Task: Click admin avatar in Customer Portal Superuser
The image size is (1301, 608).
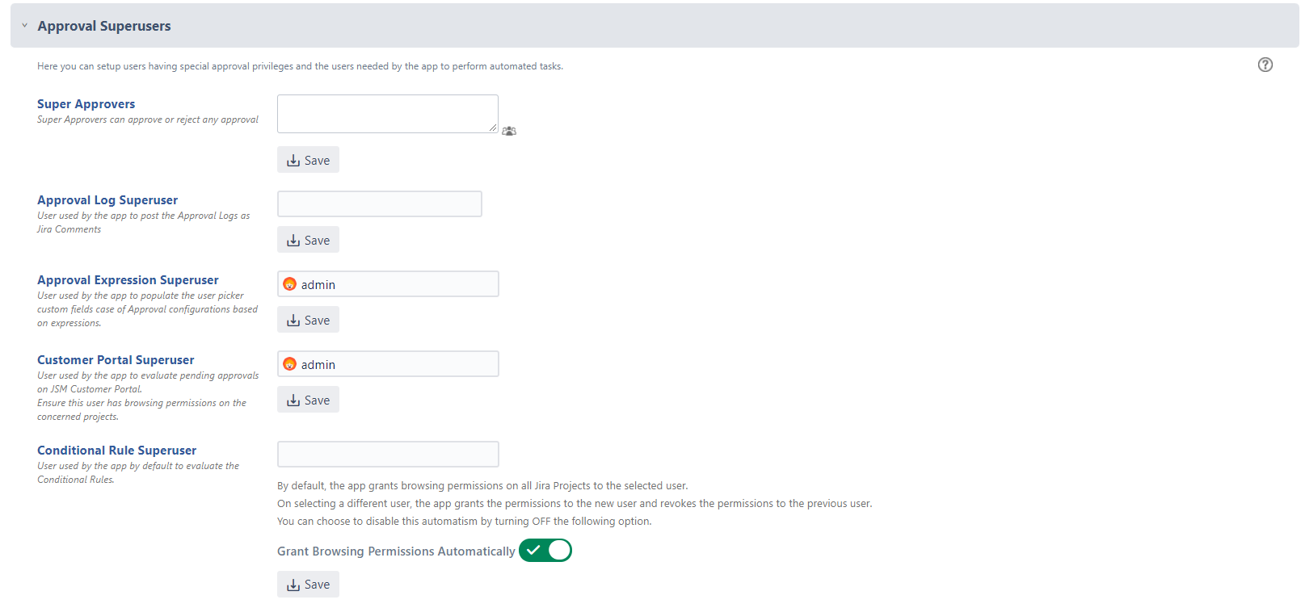Action: (290, 364)
